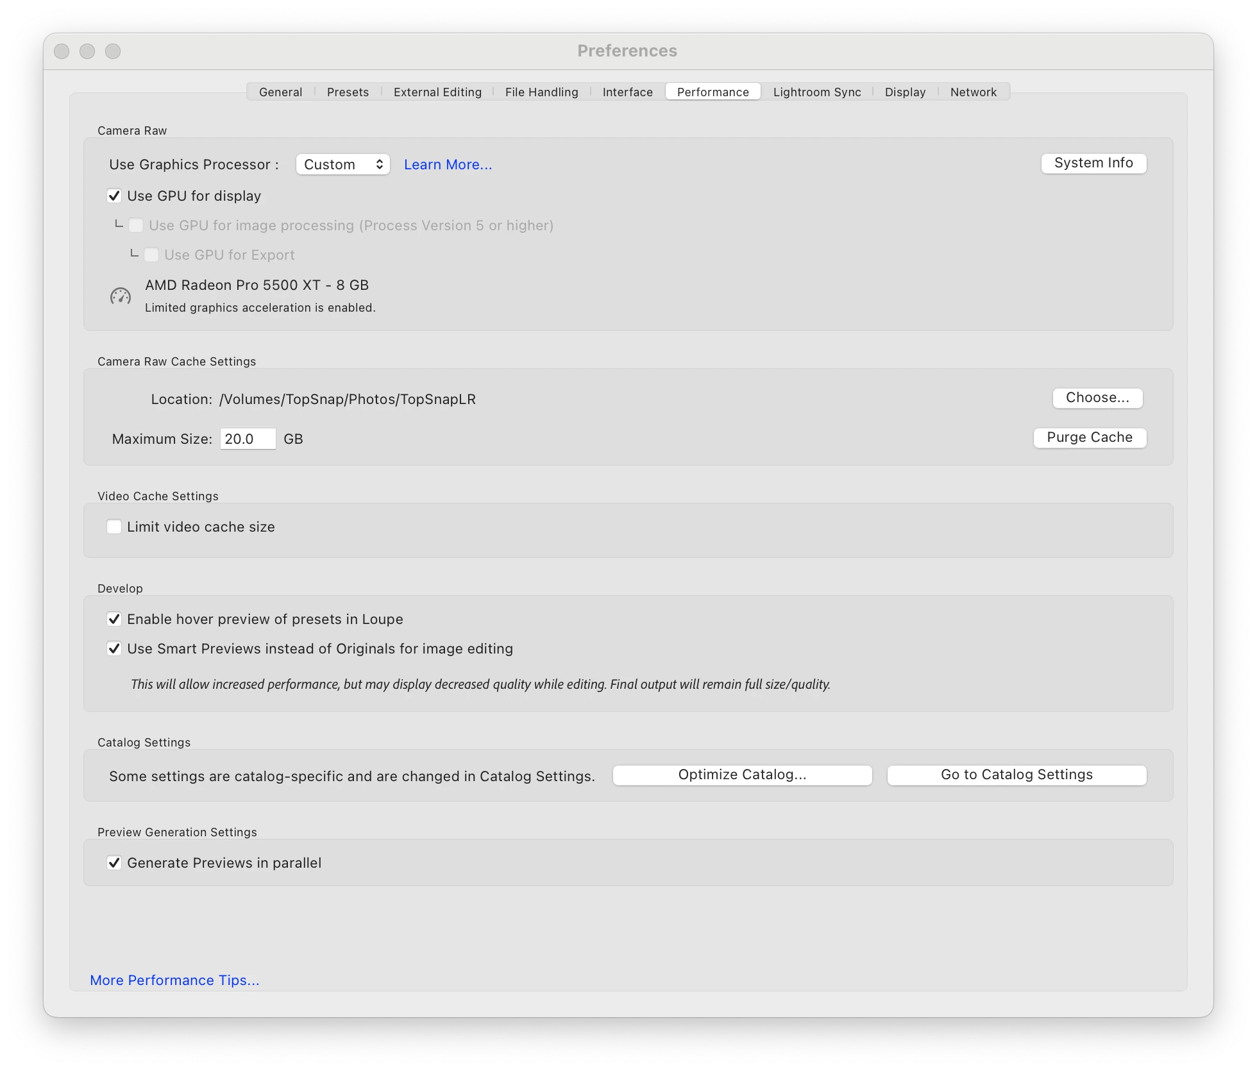The image size is (1257, 1071).
Task: Select the External Editing tab
Action: [x=437, y=92]
